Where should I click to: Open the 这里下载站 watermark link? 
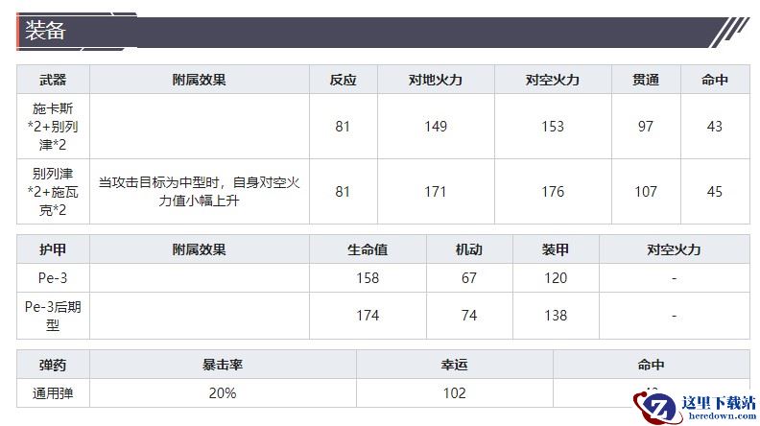(716, 403)
